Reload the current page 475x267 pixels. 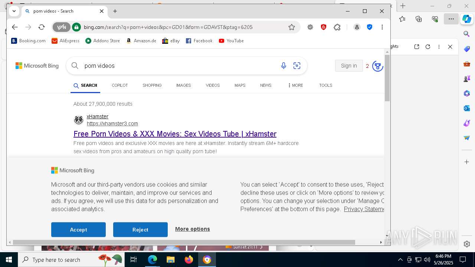[42, 27]
